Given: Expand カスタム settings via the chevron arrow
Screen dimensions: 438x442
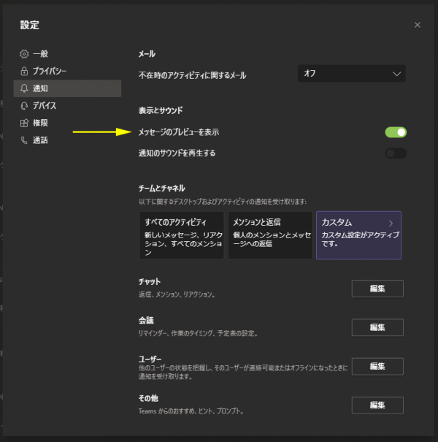Looking at the screenshot, I should (x=391, y=223).
